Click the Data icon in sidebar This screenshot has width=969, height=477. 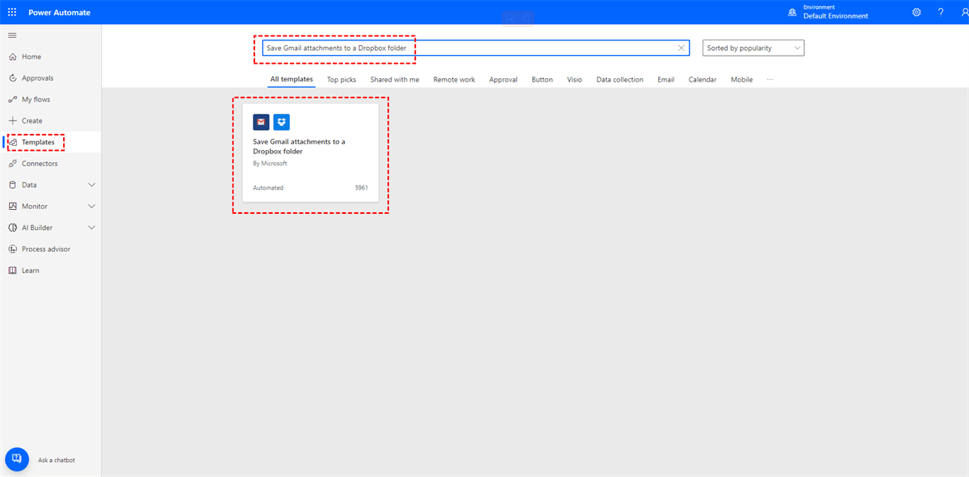pyautogui.click(x=12, y=185)
